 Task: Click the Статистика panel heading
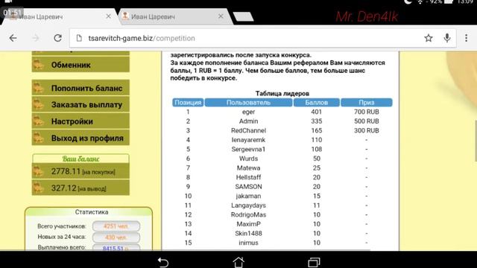[x=91, y=212]
